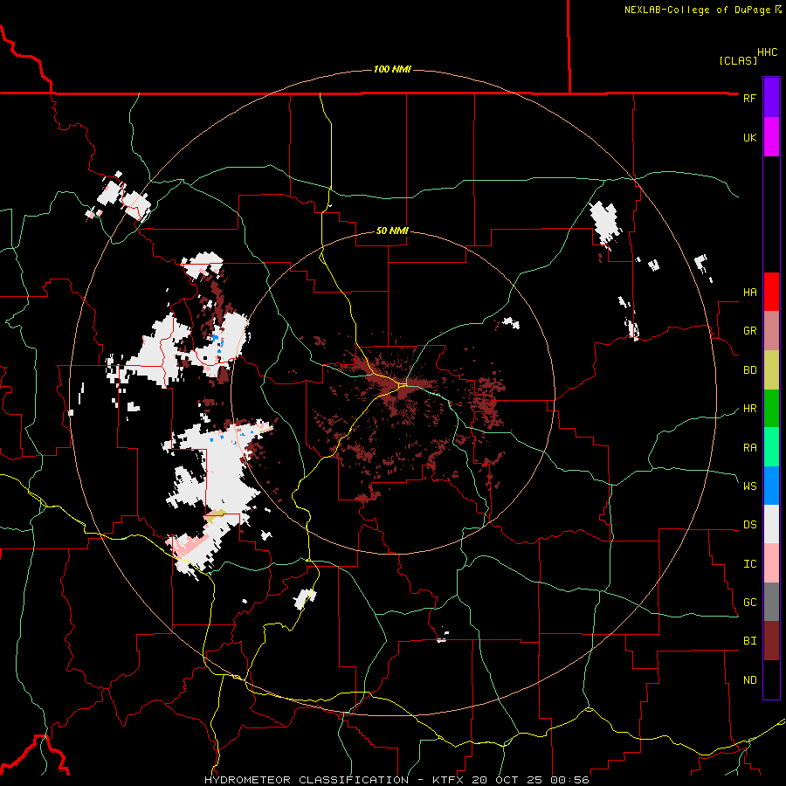Click the HHC product label
The image size is (786, 786).
(768, 52)
